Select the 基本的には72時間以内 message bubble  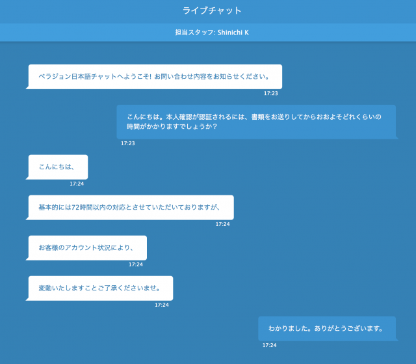click(131, 207)
